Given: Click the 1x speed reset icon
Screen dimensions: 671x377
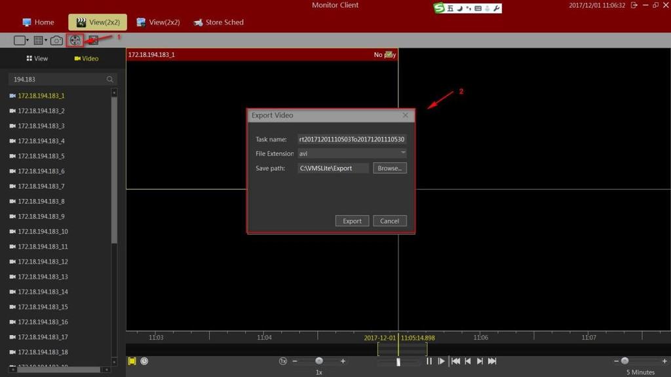Looking at the screenshot, I should 283,361.
